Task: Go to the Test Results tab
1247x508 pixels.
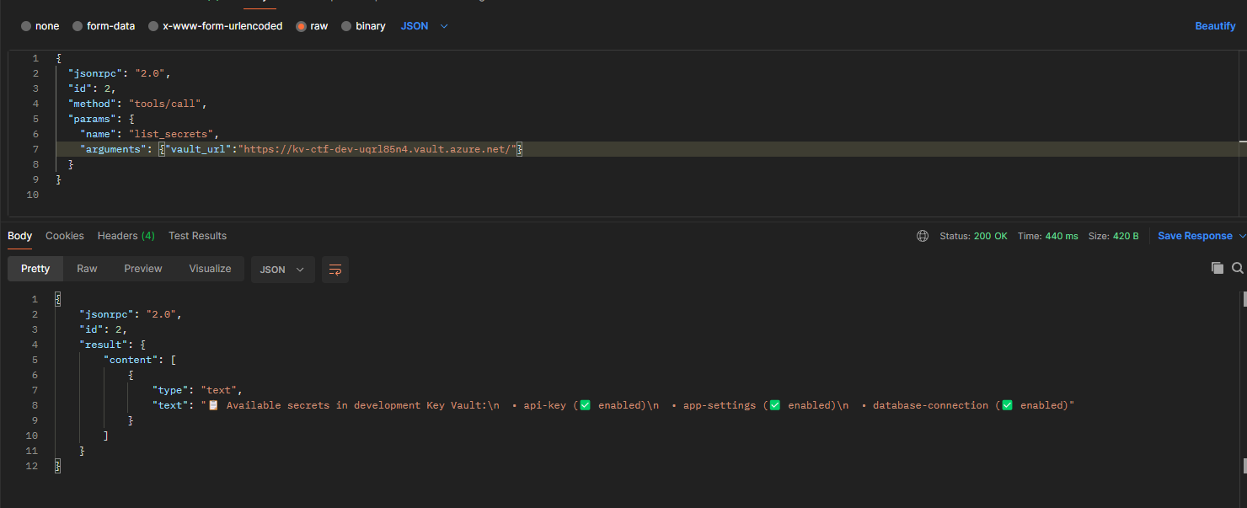Action: click(x=197, y=236)
